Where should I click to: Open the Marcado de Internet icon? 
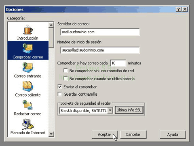[x=28, y=124]
